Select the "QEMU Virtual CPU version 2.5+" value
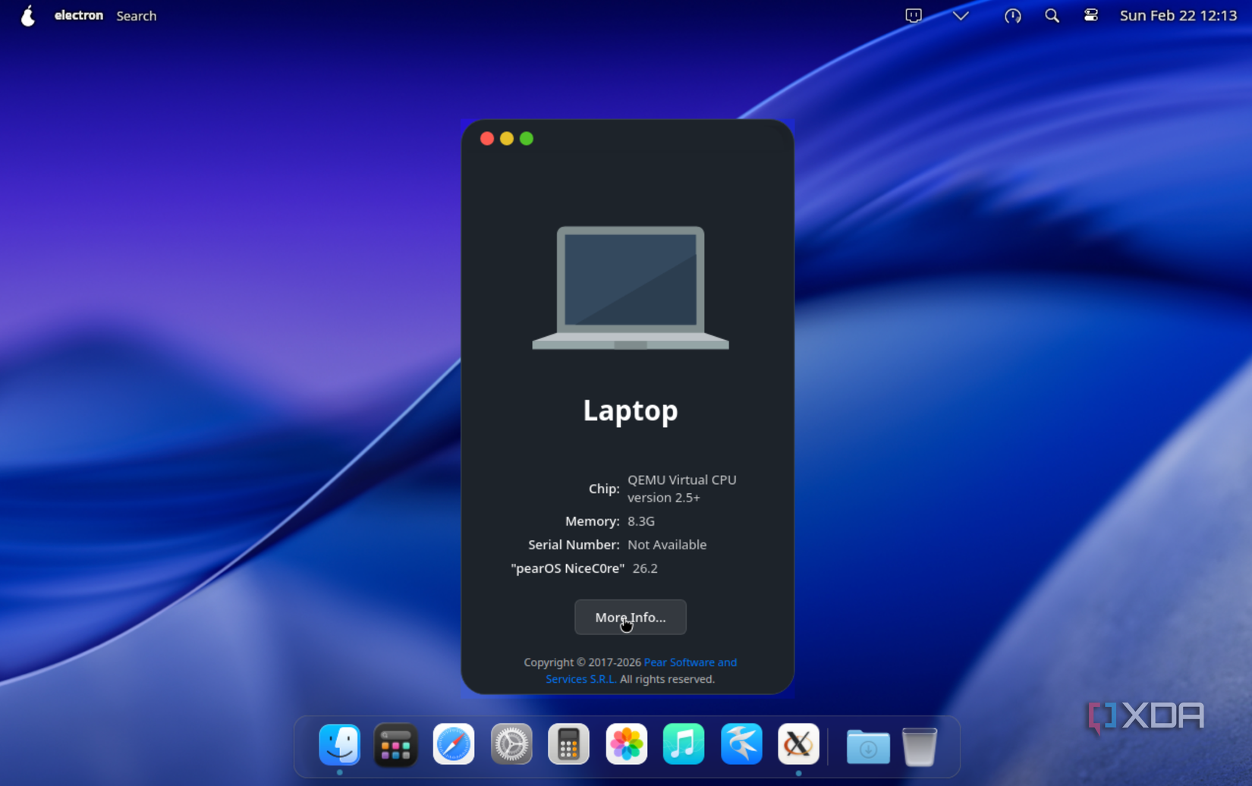1252x786 pixels. pyautogui.click(x=682, y=489)
